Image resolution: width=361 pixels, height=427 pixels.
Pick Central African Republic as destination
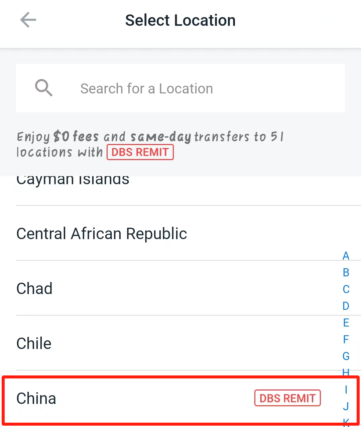point(102,233)
